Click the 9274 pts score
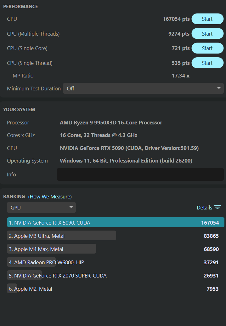Image resolution: width=226 pixels, height=326 pixels. [x=179, y=34]
